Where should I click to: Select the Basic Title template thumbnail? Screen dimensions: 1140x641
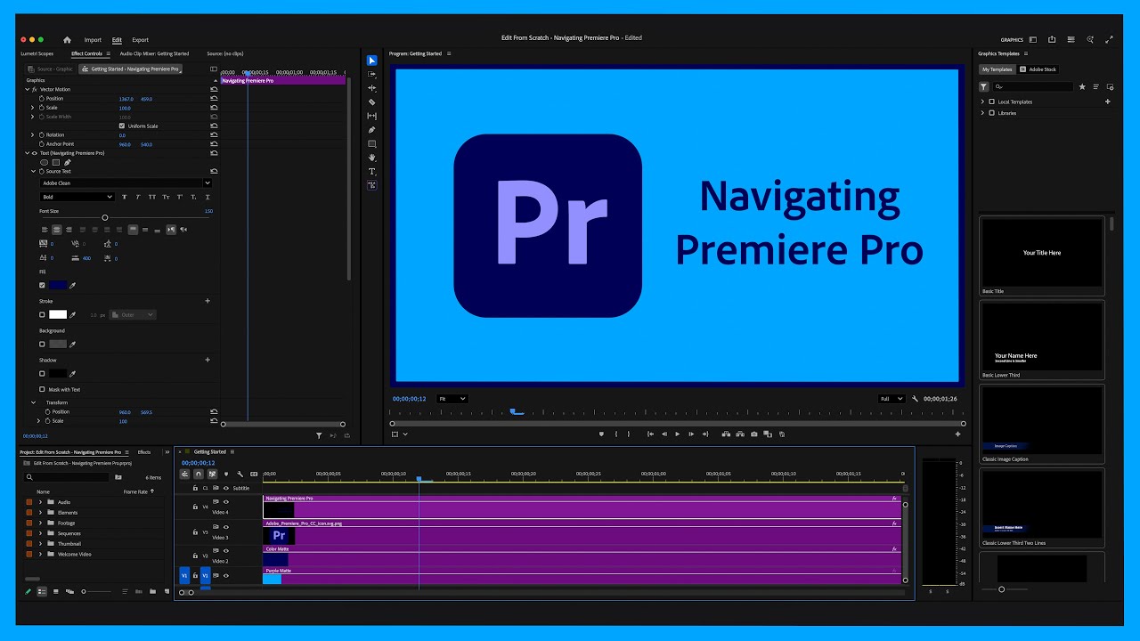pos(1041,252)
